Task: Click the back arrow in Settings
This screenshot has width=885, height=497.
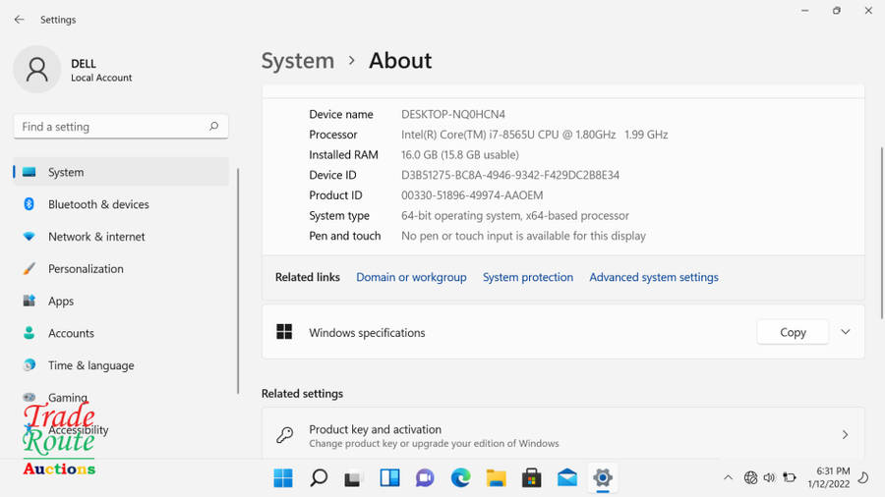Action: tap(19, 20)
